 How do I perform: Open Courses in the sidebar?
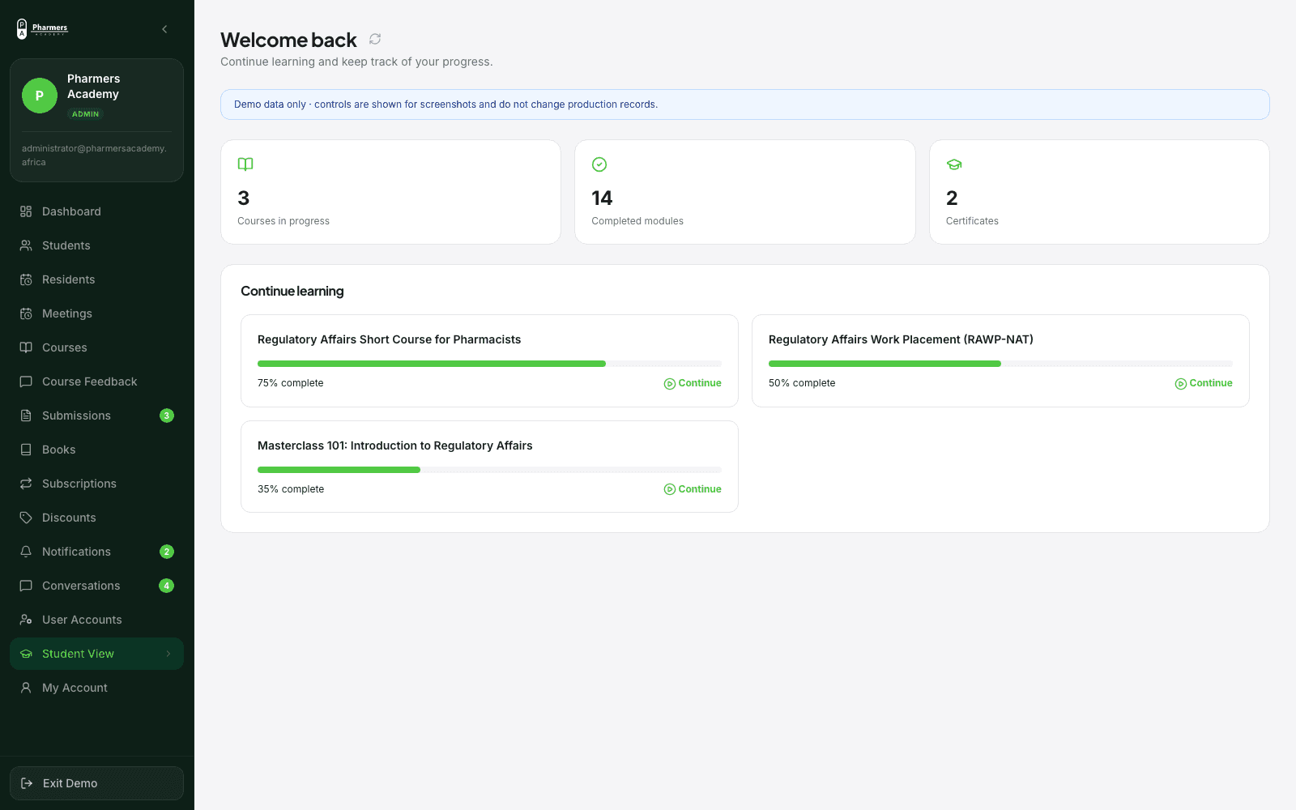[x=96, y=347]
